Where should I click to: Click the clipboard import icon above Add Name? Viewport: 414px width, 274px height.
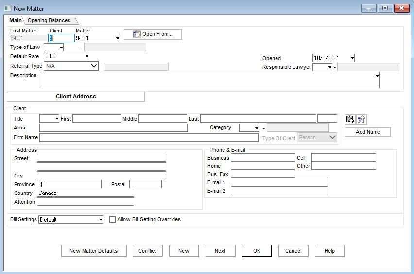[x=350, y=119]
